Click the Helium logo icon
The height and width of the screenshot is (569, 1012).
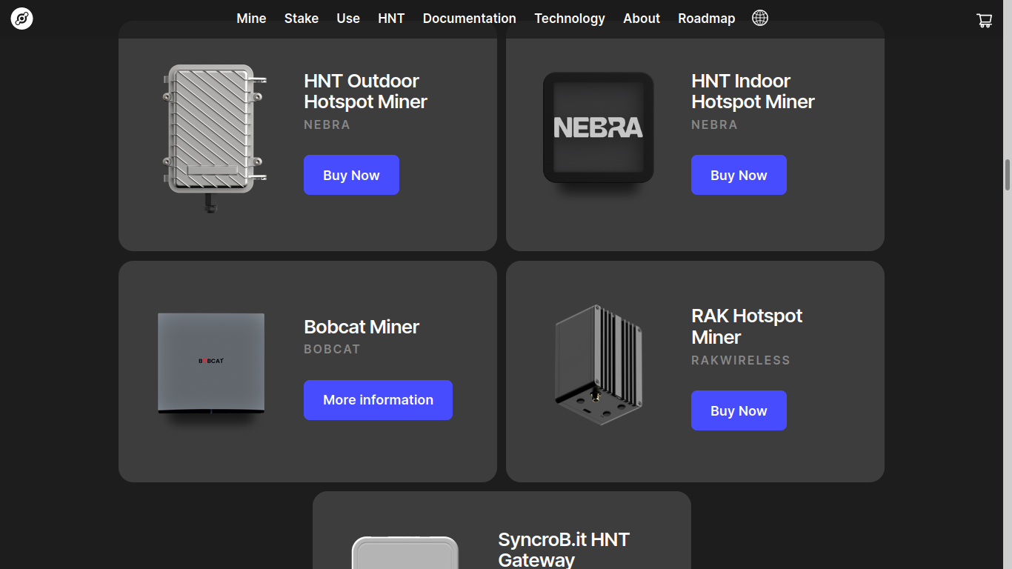pyautogui.click(x=22, y=19)
